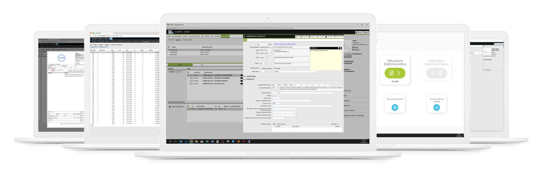Open Rifiuto proveniente da circuito Conai dropdown
The width and height of the screenshot is (541, 172).
pos(279,118)
